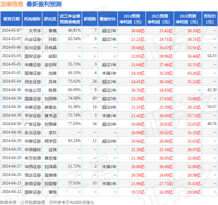This screenshot has height=205, width=218.
Task: Click analyst name 谢春生
Action: tap(50, 107)
